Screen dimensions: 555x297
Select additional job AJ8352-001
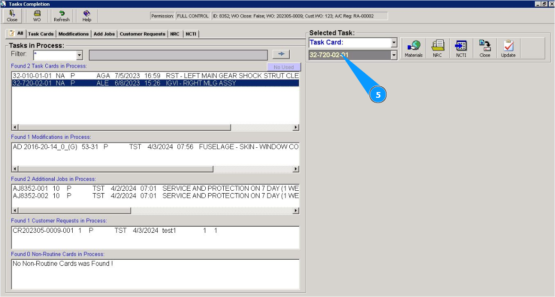pyautogui.click(x=155, y=188)
